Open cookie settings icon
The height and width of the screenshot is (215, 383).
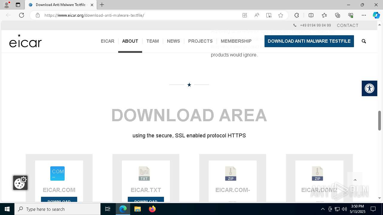[x=20, y=183]
